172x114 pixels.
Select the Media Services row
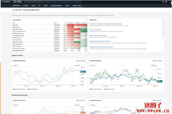tap(50, 27)
